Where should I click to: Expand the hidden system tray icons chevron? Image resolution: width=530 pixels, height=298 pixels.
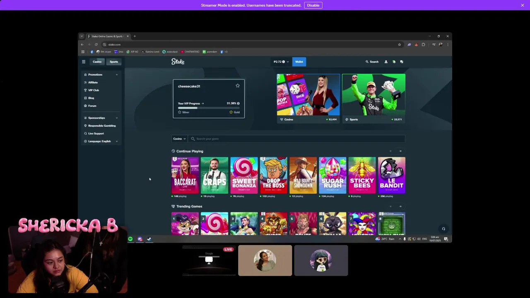[400, 239]
